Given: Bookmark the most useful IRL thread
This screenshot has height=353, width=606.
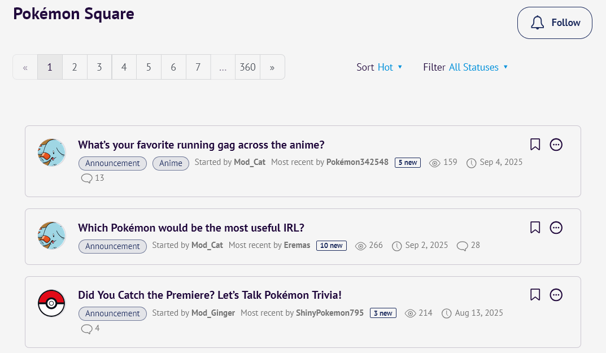Looking at the screenshot, I should (x=535, y=228).
